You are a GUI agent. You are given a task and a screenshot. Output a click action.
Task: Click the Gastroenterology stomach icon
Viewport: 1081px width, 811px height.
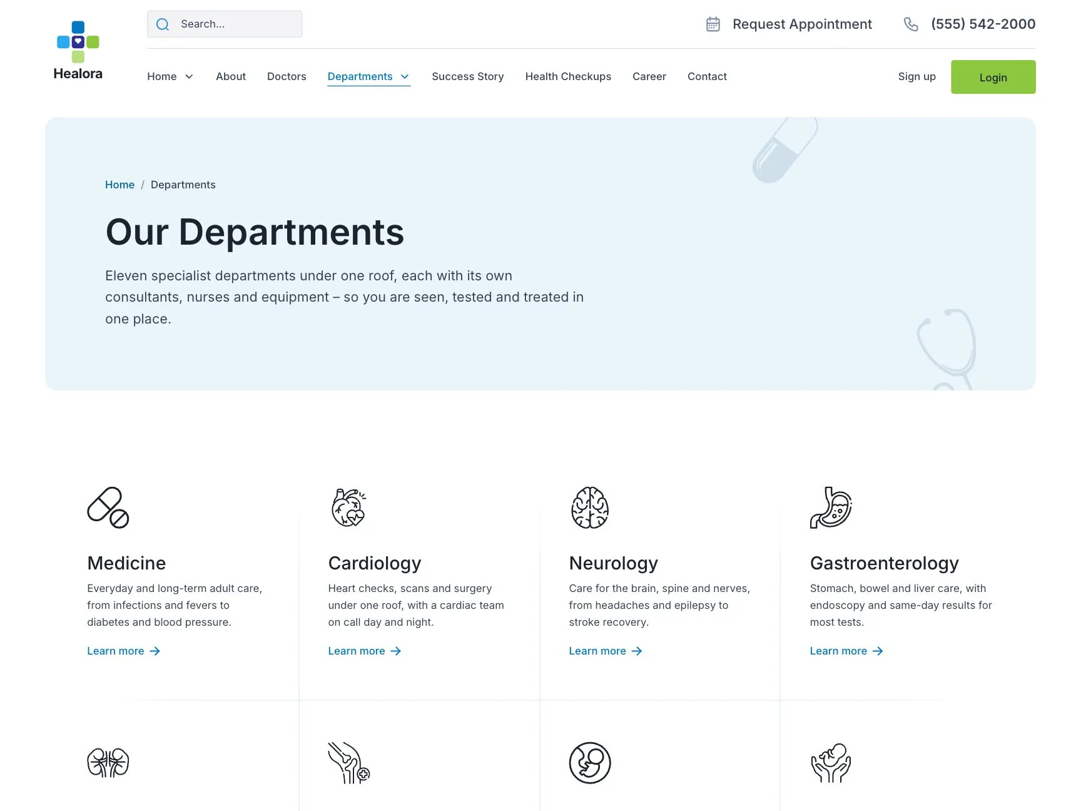tap(831, 508)
